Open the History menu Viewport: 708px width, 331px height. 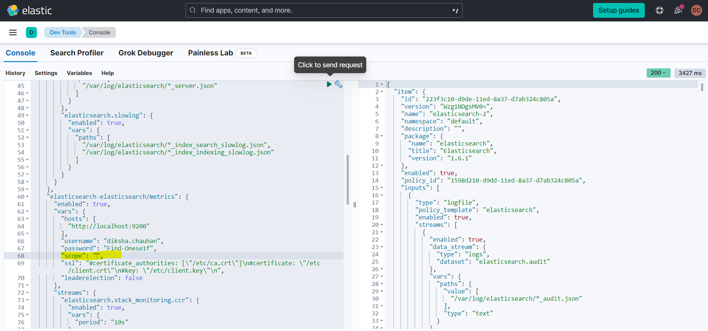[16, 73]
